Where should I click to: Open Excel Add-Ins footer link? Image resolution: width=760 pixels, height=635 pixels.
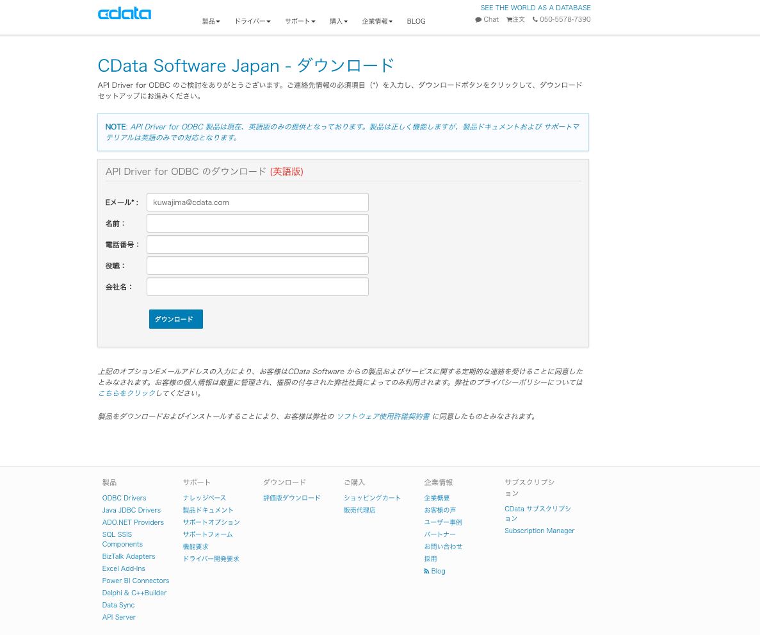[x=124, y=568]
